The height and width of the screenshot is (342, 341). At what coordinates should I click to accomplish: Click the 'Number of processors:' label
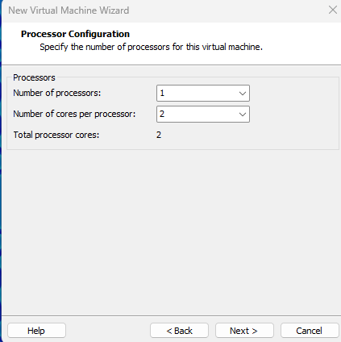tap(57, 93)
